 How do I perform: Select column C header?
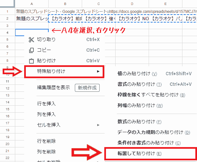(x=99, y=4)
